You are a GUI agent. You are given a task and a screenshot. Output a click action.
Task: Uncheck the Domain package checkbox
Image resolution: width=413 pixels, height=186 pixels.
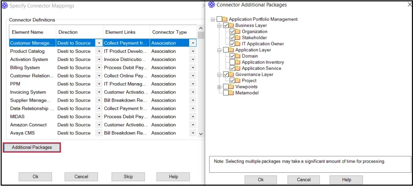(x=232, y=56)
